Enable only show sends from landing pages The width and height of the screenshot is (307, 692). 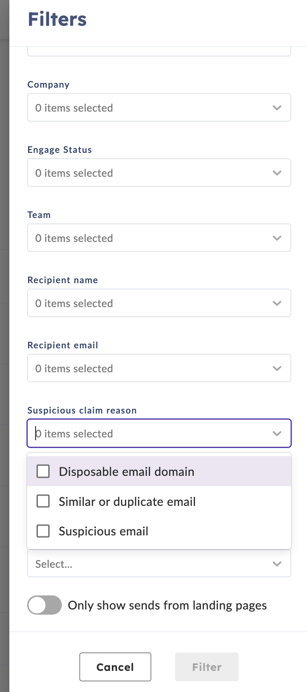44,605
